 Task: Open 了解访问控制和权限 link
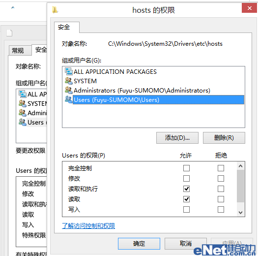pos(88,226)
